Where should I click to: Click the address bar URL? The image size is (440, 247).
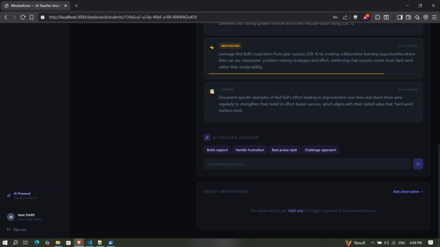(123, 17)
